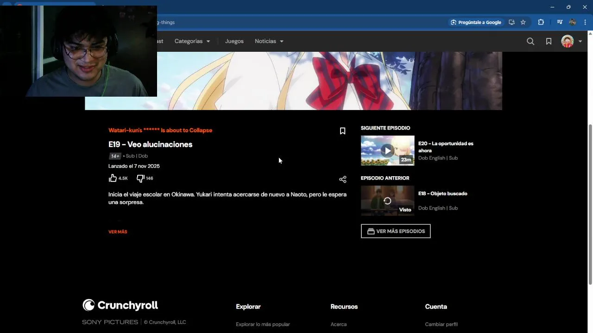
Task: Click SIGUIENTE EPISODIO heading
Action: (x=385, y=128)
